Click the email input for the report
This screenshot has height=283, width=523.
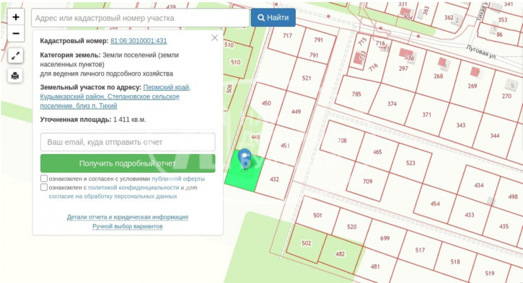128,142
